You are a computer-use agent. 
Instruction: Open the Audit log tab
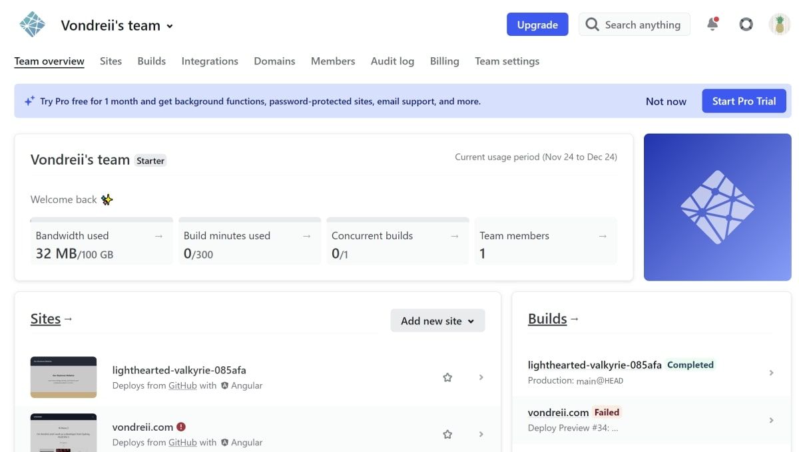392,60
